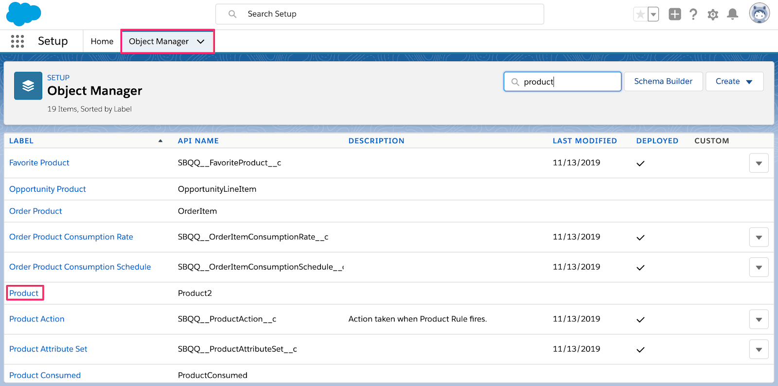The image size is (778, 386).
Task: Open the Order Product object
Action: coord(35,211)
